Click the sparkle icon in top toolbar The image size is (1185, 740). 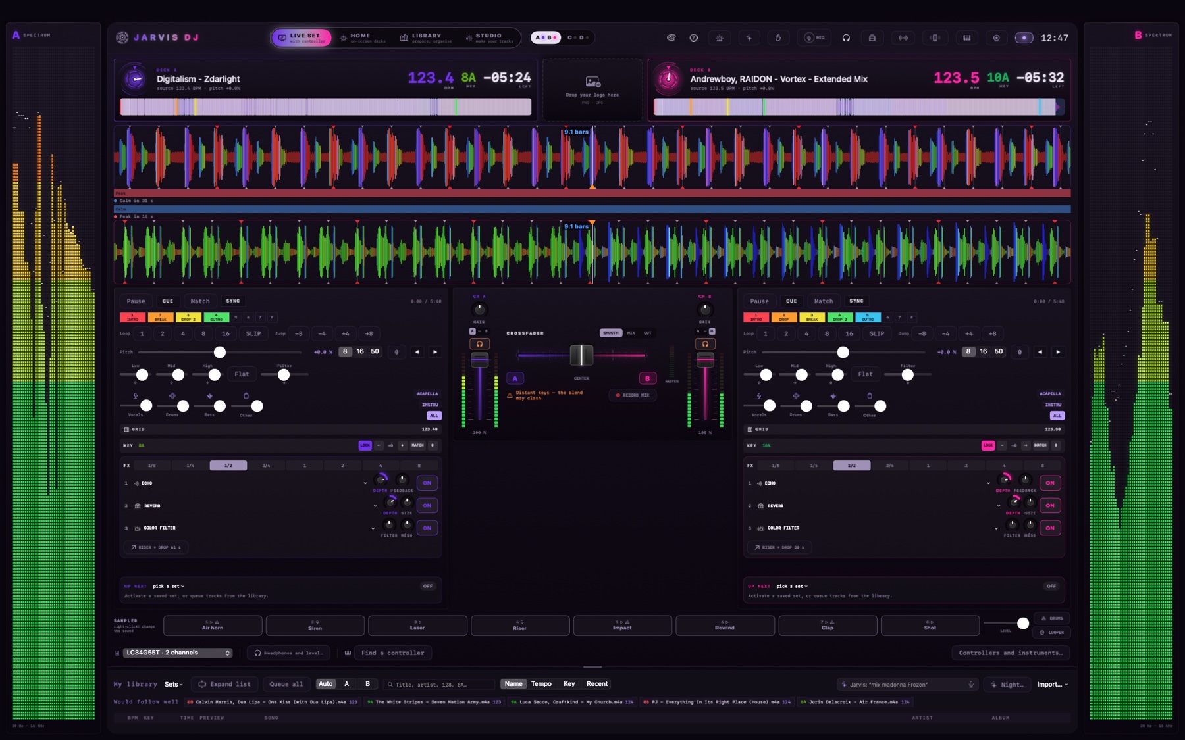click(x=749, y=37)
